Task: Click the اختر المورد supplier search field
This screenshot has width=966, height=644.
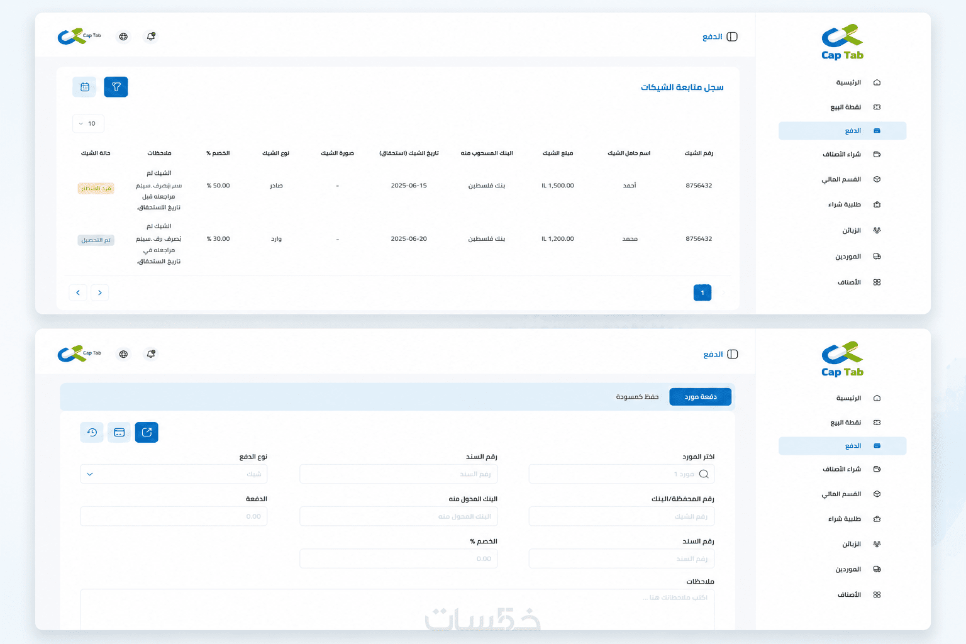Action: tap(622, 474)
